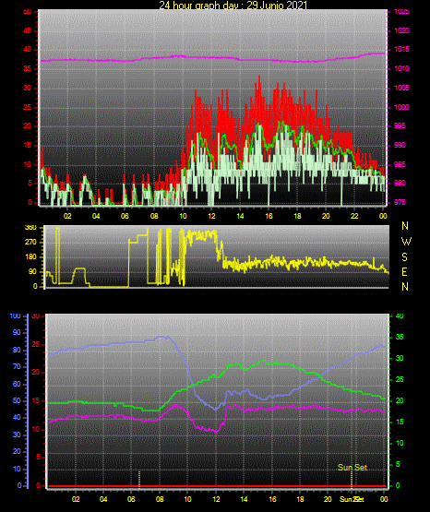The image size is (430, 512).
Task: Click the yellow wind direction trace near hour 14
Action: tap(240, 265)
